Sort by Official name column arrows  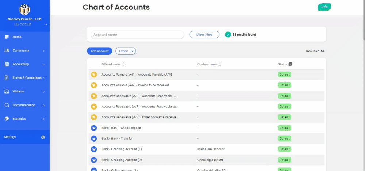(x=123, y=64)
